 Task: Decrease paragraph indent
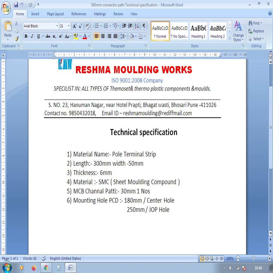pyautogui.click(x=124, y=26)
